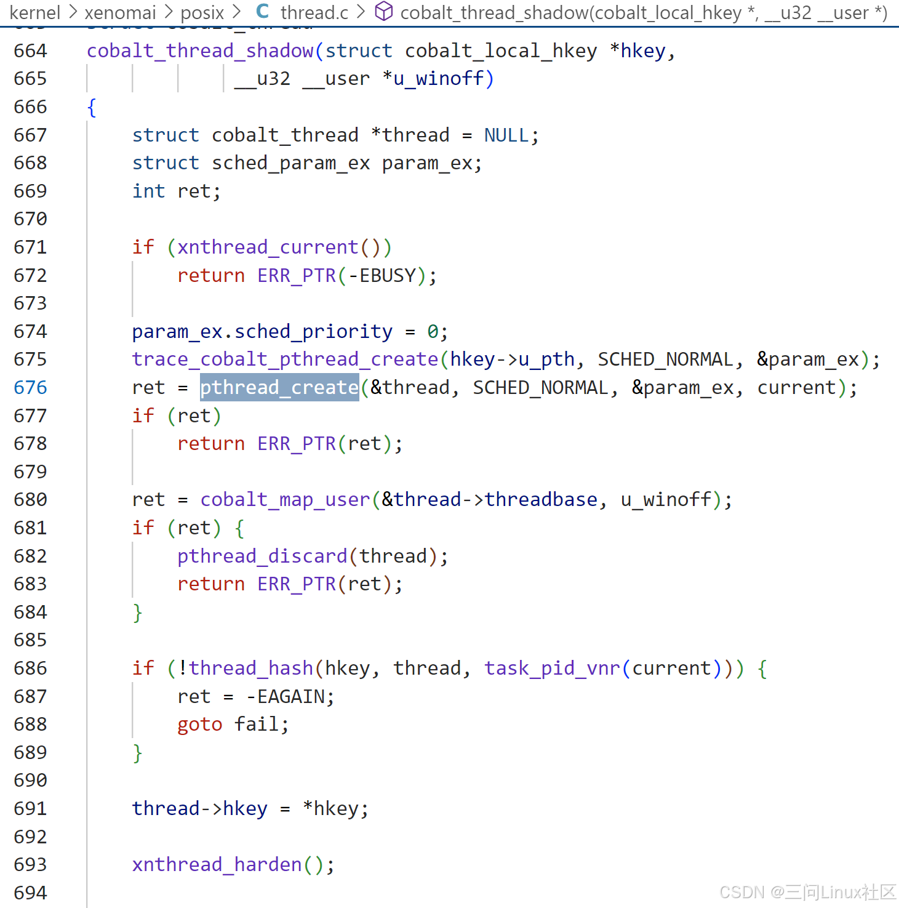
Task: Click line number 686 in the gutter
Action: (x=30, y=668)
